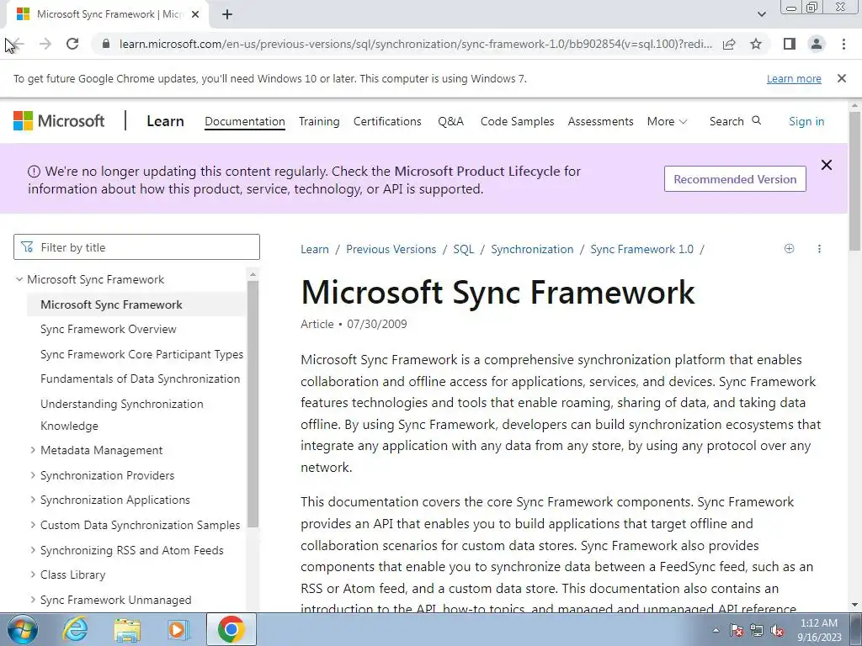Open article more-actions vertical dots
This screenshot has height=646, width=862.
[x=819, y=249]
